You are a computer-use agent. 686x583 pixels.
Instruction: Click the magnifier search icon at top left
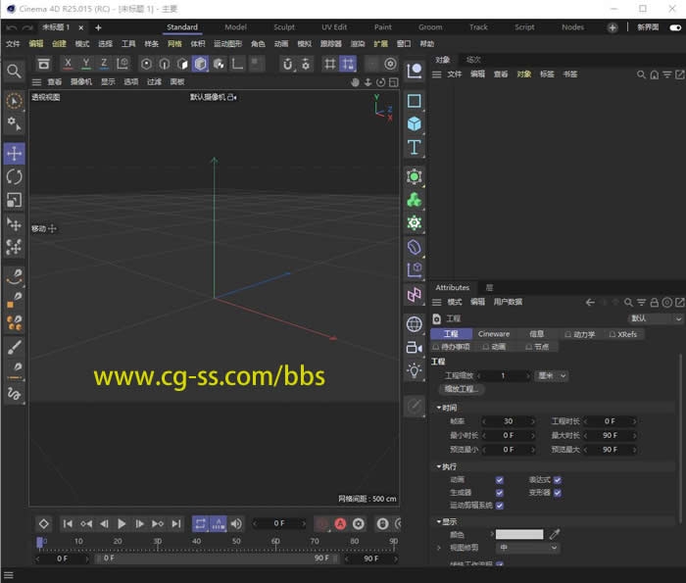point(14,72)
